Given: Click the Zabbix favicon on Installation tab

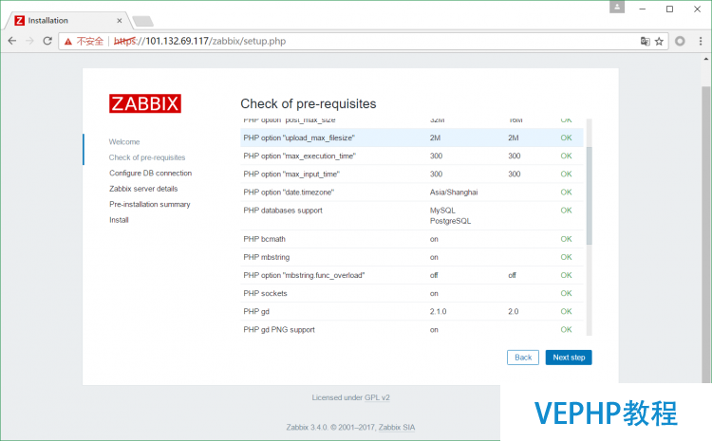Looking at the screenshot, I should 20,21.
